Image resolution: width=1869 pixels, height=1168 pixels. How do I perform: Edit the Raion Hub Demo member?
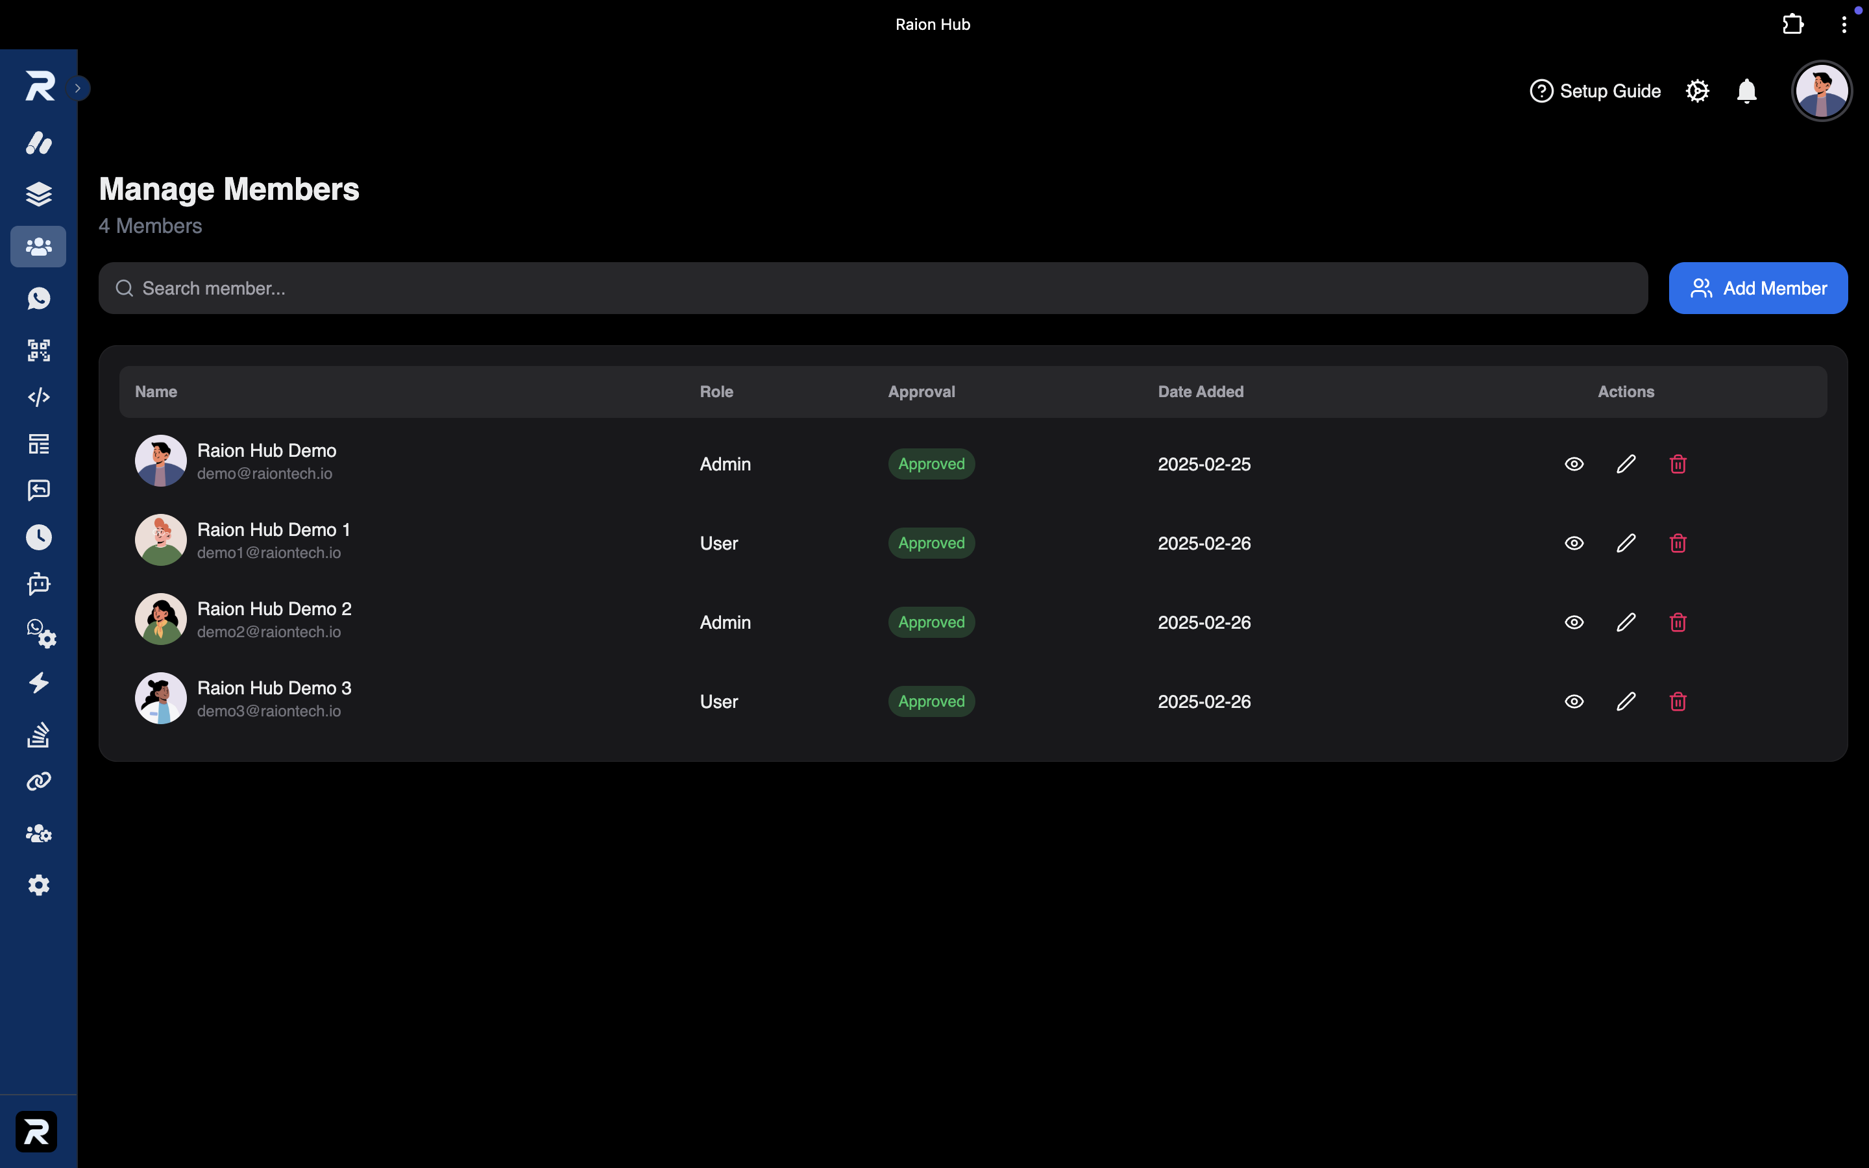[1626, 464]
